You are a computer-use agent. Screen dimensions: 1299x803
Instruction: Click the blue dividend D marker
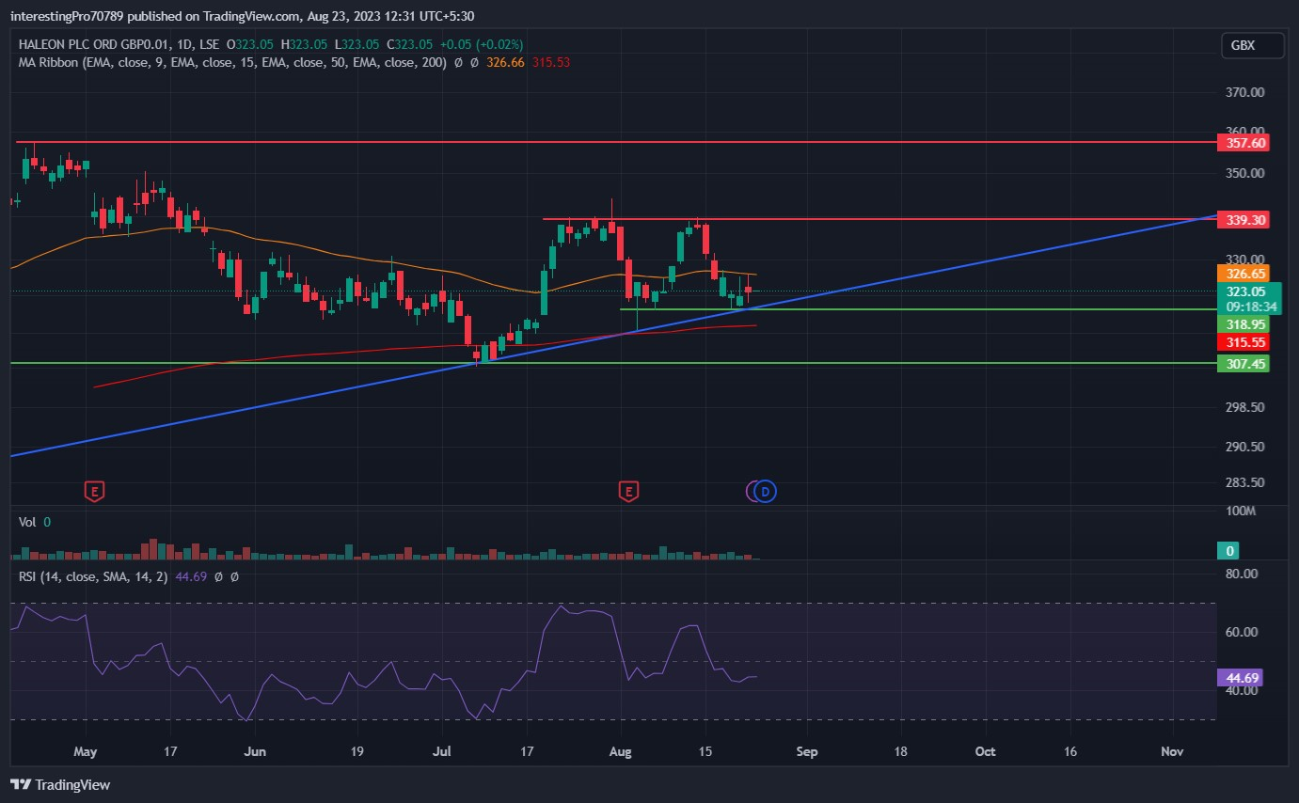[766, 490]
